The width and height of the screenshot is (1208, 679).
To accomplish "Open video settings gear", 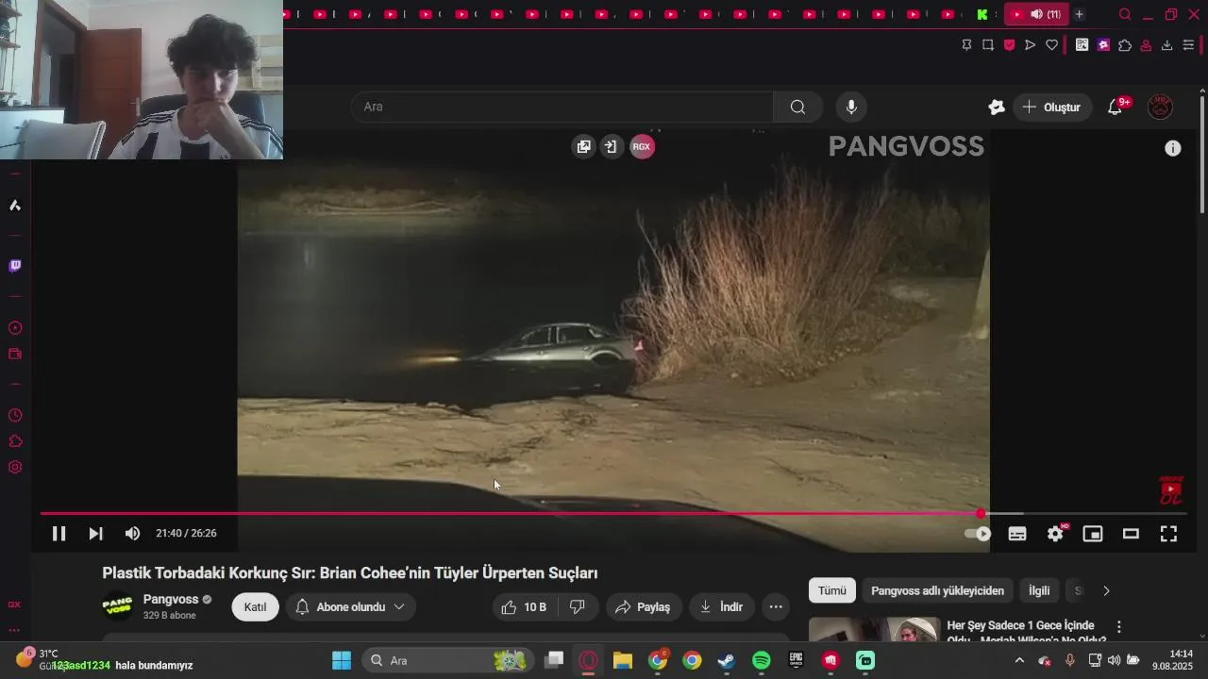I will pyautogui.click(x=1055, y=534).
